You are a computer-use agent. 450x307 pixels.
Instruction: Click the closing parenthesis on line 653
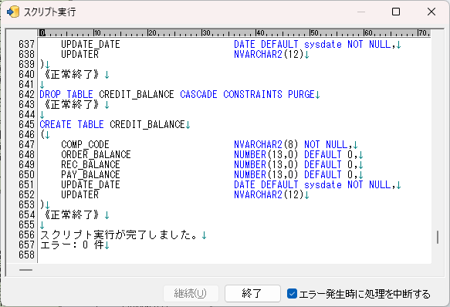point(42,204)
